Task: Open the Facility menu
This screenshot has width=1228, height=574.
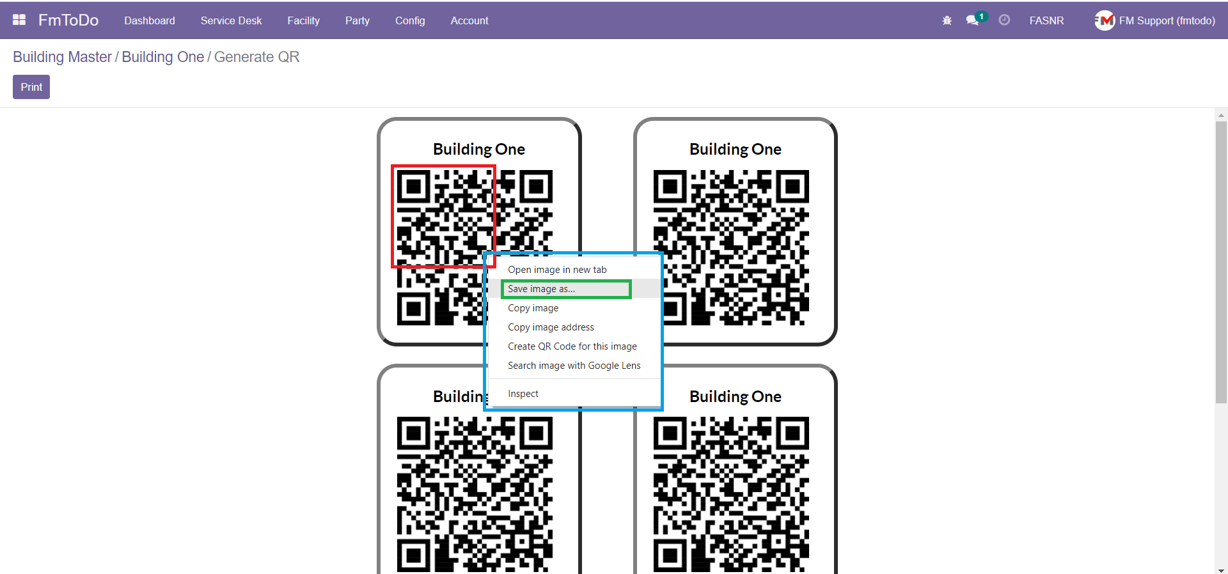Action: [303, 20]
